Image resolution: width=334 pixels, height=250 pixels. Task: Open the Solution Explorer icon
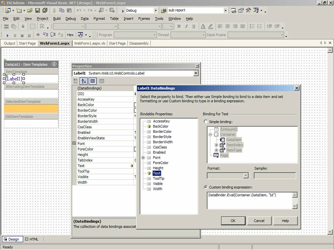(x=234, y=10)
